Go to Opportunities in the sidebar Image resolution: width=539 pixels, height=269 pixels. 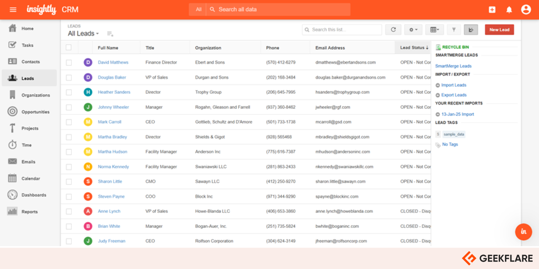(35, 112)
